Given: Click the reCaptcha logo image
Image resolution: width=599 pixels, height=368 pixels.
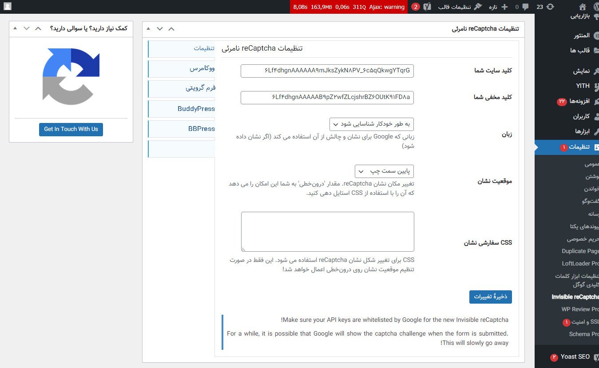Looking at the screenshot, I should point(71,76).
